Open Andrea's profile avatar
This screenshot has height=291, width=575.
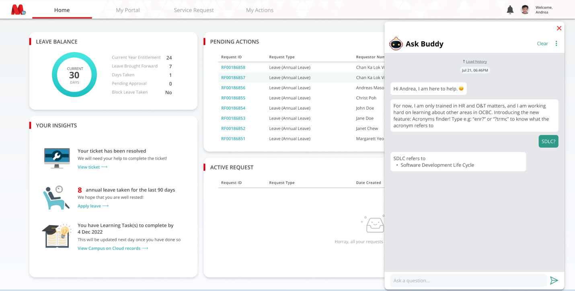pyautogui.click(x=525, y=9)
